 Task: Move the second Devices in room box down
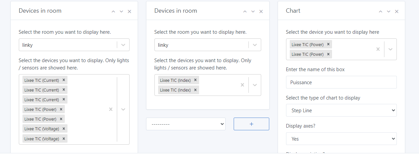coord(253,11)
